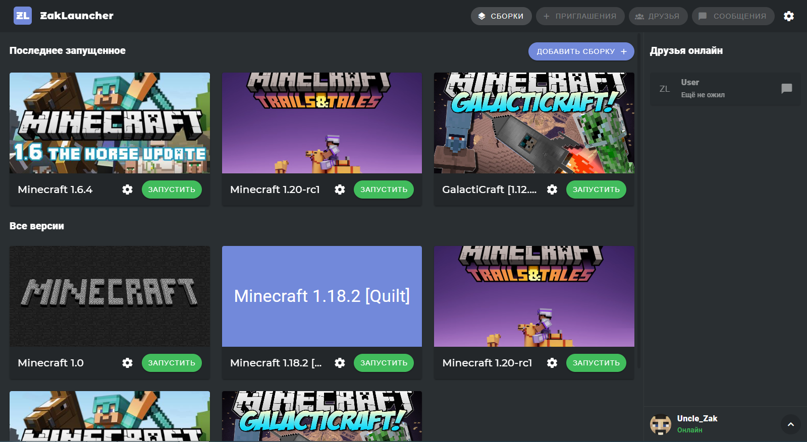
Task: Click Добавить сборку button
Action: tap(581, 51)
